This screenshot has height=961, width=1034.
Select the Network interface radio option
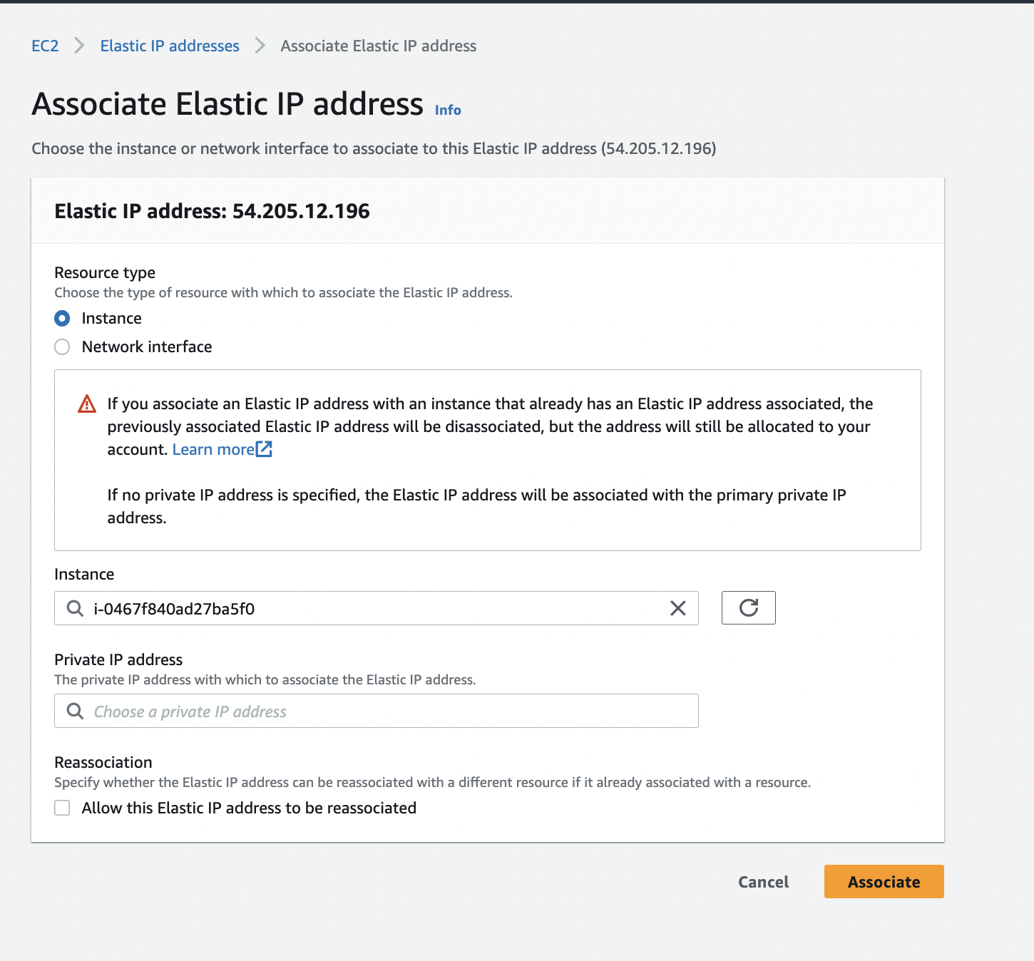(x=63, y=347)
